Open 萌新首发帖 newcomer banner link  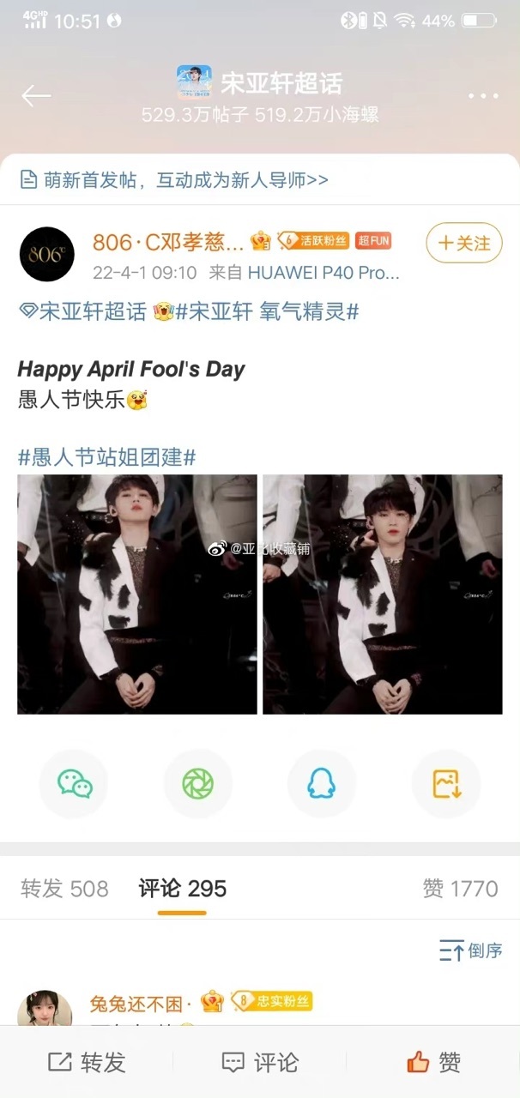pos(174,180)
